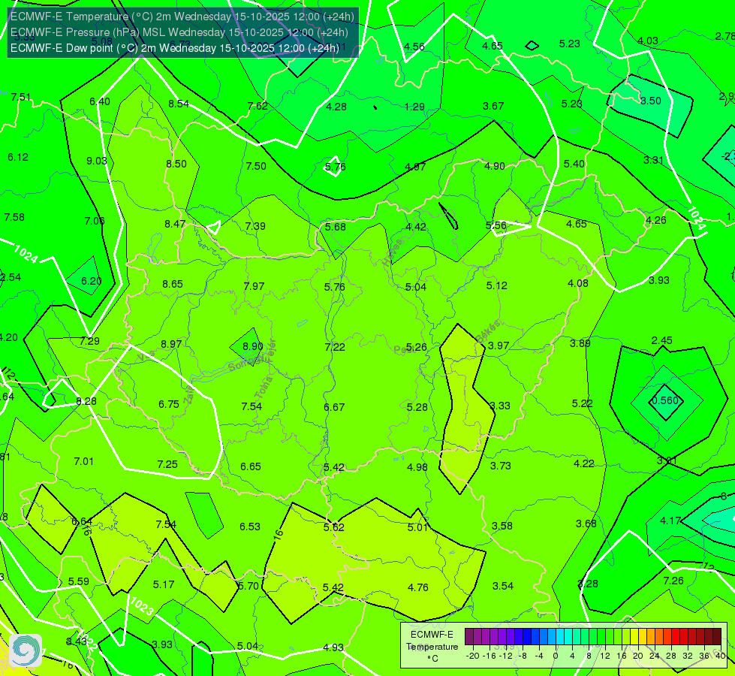The image size is (735, 676).
Task: Click the dark maroon swatch left of 40
Action: (717, 637)
